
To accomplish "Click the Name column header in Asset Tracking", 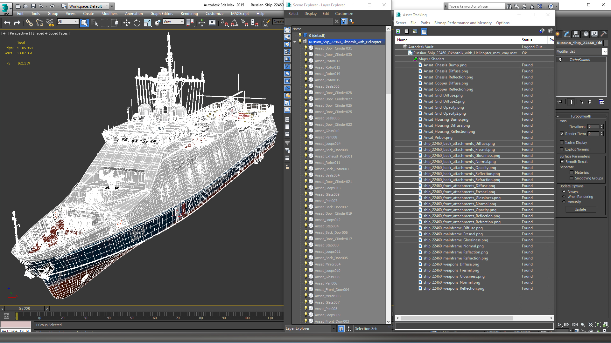I will pos(457,40).
